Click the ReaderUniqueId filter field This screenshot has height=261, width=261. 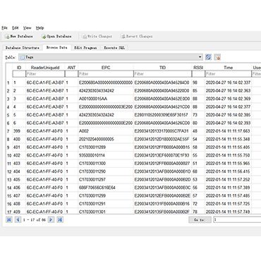click(45, 74)
